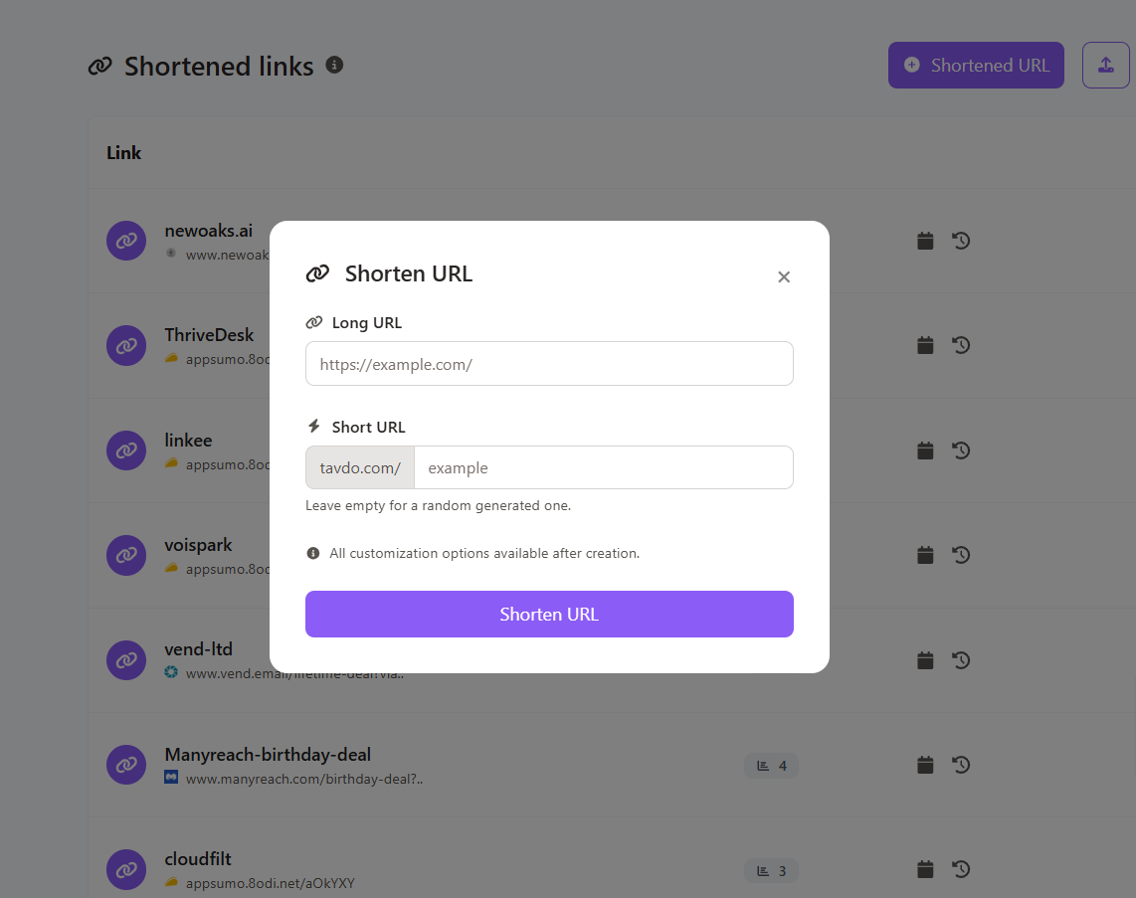Click calendar icon in newoaks.ai row
This screenshot has width=1136, height=898.
click(x=925, y=241)
